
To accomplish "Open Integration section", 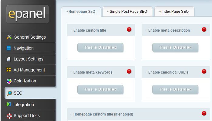I will (x=29, y=105).
